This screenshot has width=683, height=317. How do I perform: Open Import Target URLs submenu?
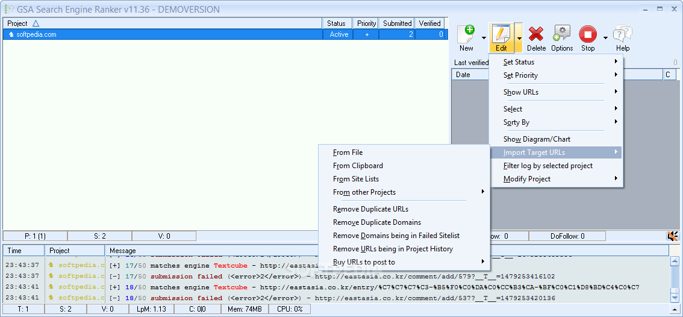[x=557, y=152]
